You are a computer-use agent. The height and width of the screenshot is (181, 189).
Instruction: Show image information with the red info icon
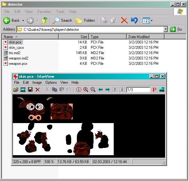click(79, 90)
